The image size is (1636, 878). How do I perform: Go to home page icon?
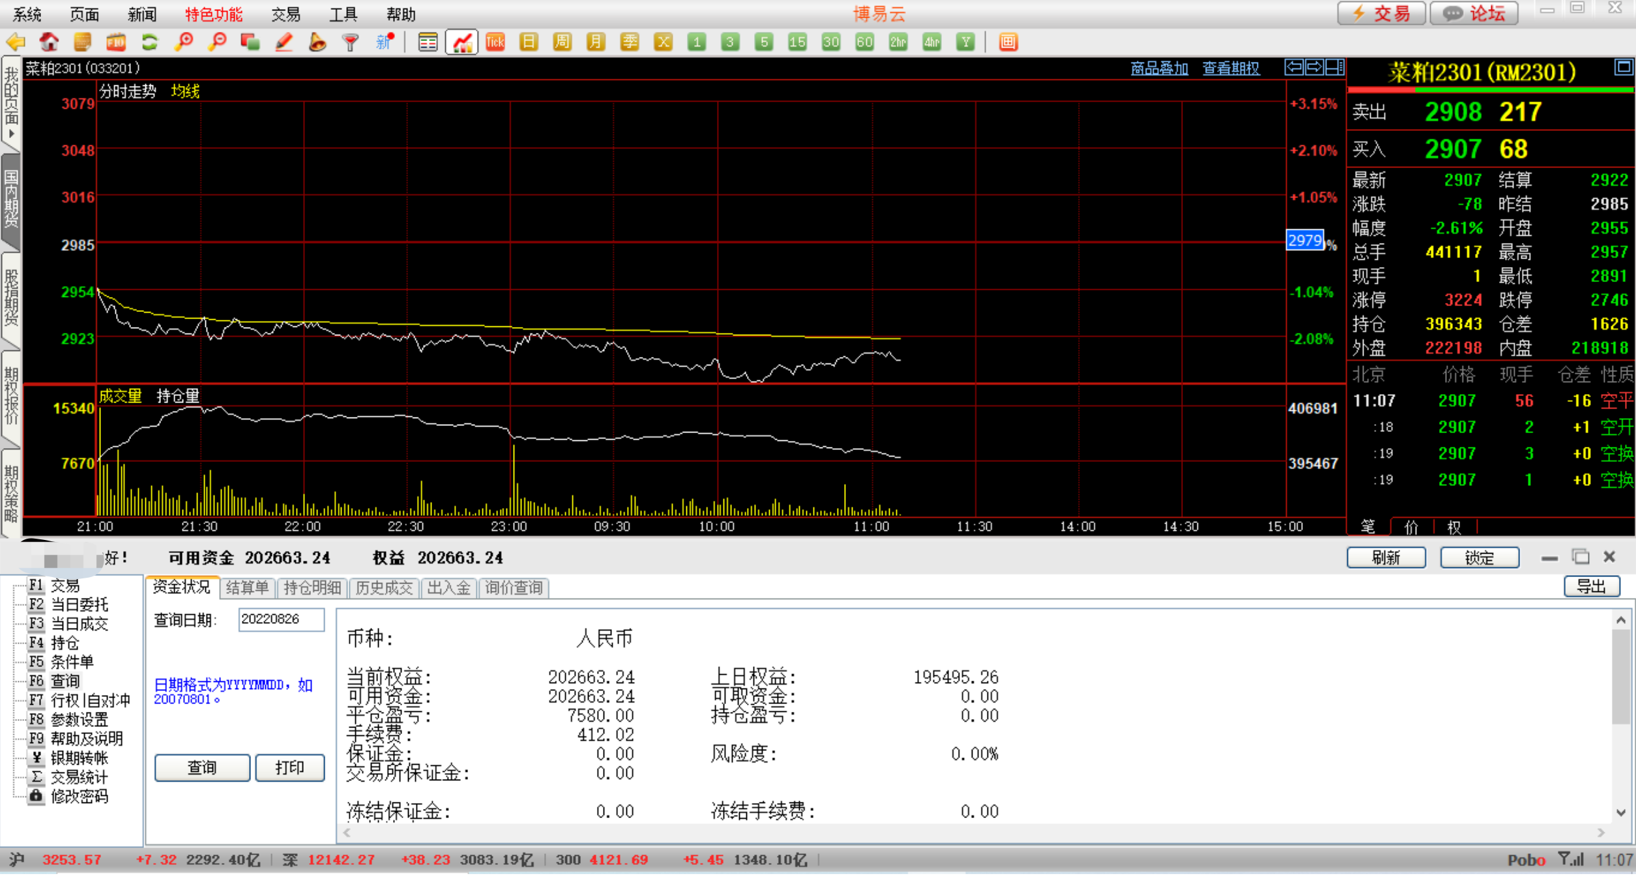[x=49, y=43]
